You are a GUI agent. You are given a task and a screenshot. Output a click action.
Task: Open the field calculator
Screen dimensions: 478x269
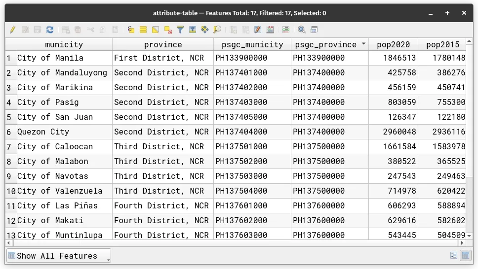coord(270,30)
